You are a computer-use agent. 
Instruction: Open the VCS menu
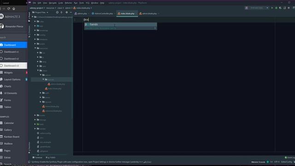point(88,3)
